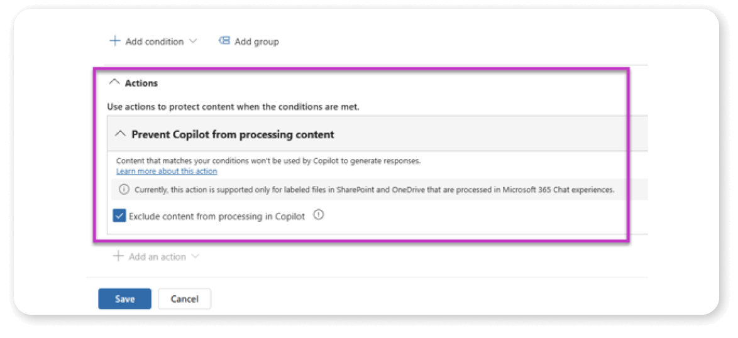Collapse the Prevent Copilot from processing content panel chevron

click(x=121, y=134)
